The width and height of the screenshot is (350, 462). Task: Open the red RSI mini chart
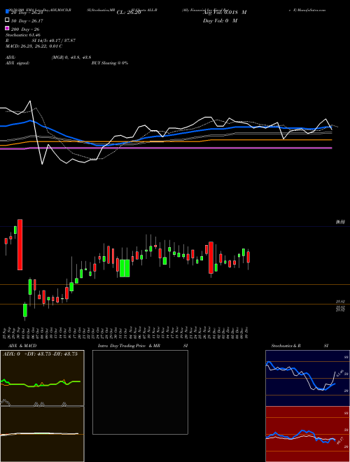[306, 434]
